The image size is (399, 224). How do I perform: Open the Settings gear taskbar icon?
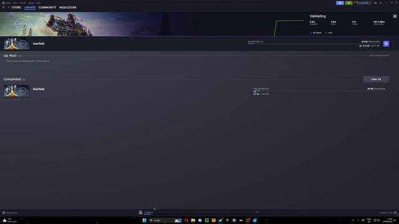234,220
